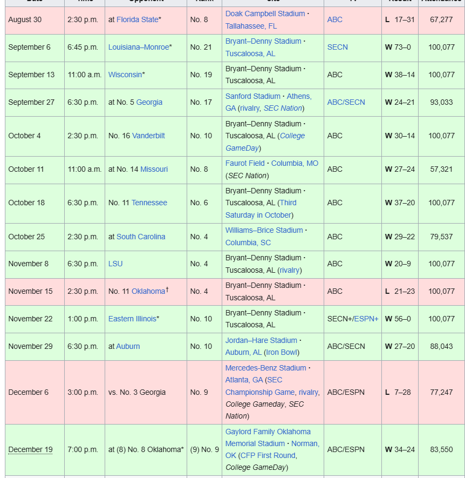The height and width of the screenshot is (478, 465).
Task: Open the ABC link in the August 30 row
Action: coord(334,19)
